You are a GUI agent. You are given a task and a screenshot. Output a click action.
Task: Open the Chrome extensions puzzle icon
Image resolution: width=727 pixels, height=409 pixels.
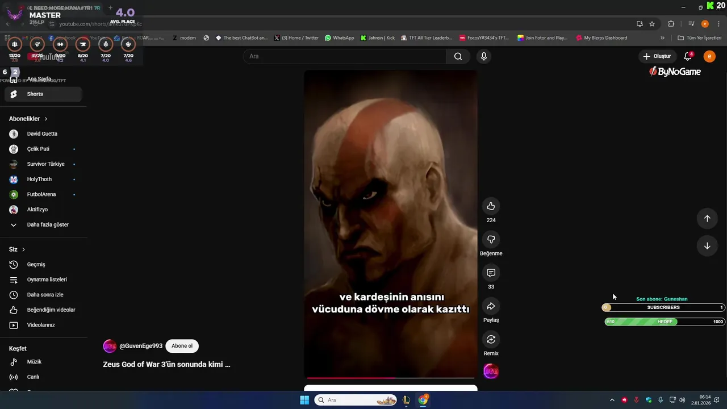671,24
